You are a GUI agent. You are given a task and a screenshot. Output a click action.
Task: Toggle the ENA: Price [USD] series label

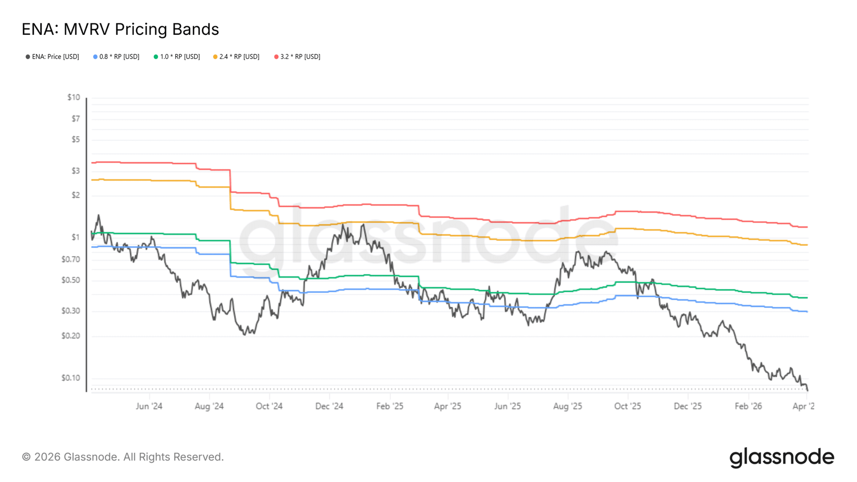[55, 57]
